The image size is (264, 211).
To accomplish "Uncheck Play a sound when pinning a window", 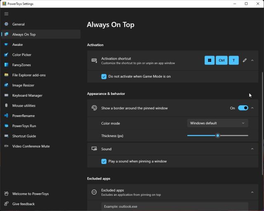I will coord(104,161).
